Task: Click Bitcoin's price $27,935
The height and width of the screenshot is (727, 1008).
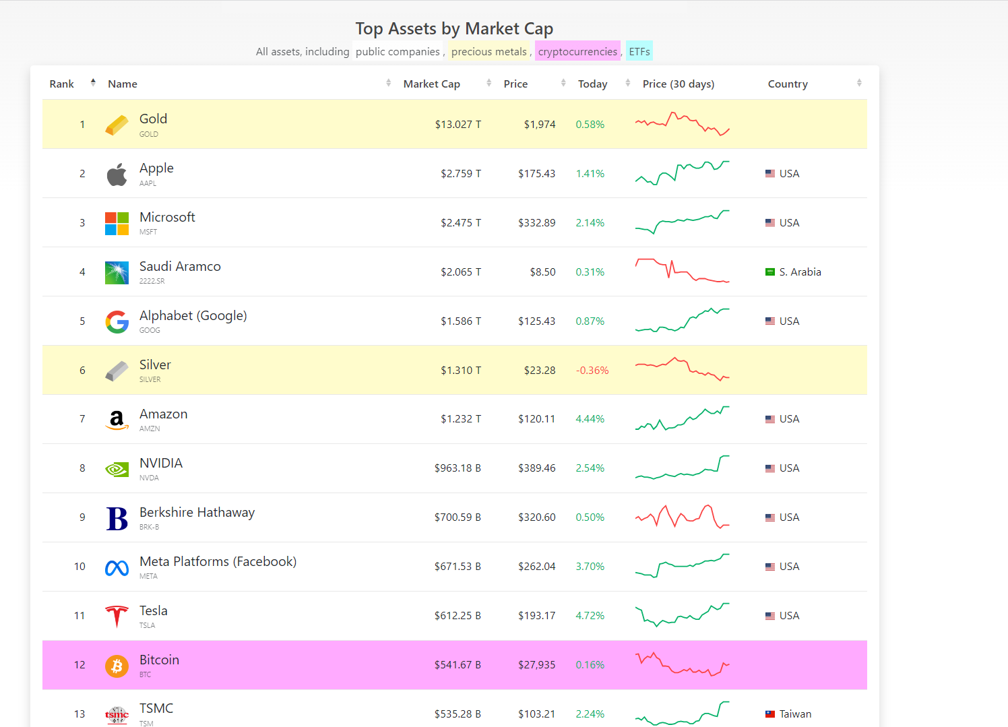Action: pos(537,665)
